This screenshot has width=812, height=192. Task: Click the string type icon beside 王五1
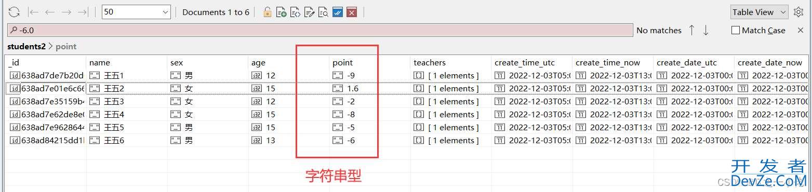[95, 76]
